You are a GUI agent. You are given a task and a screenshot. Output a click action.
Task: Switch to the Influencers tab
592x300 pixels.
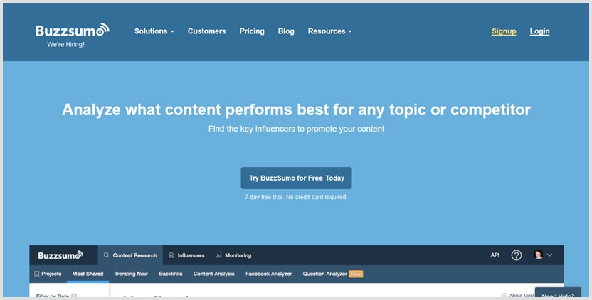coord(186,255)
